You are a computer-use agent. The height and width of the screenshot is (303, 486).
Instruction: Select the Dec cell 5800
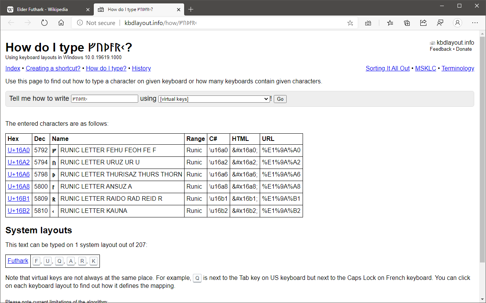click(x=41, y=186)
